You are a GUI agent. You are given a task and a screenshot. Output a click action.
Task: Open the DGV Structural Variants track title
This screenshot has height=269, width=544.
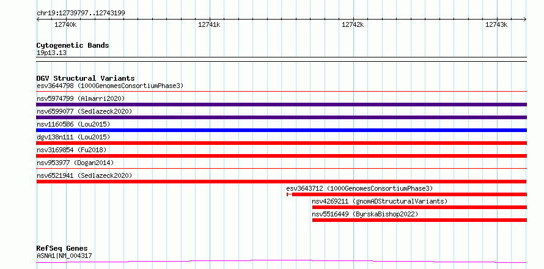(x=86, y=78)
